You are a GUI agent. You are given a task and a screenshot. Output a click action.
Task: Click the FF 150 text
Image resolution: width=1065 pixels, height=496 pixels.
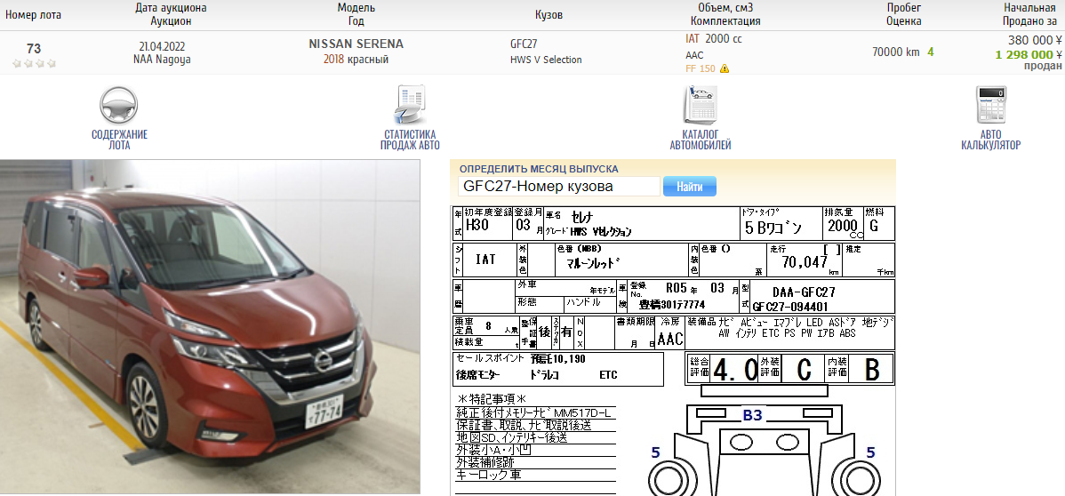[701, 68]
